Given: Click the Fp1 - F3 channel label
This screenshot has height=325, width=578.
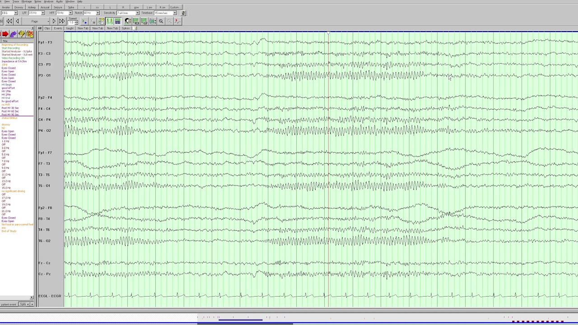Looking at the screenshot, I should (x=45, y=42).
